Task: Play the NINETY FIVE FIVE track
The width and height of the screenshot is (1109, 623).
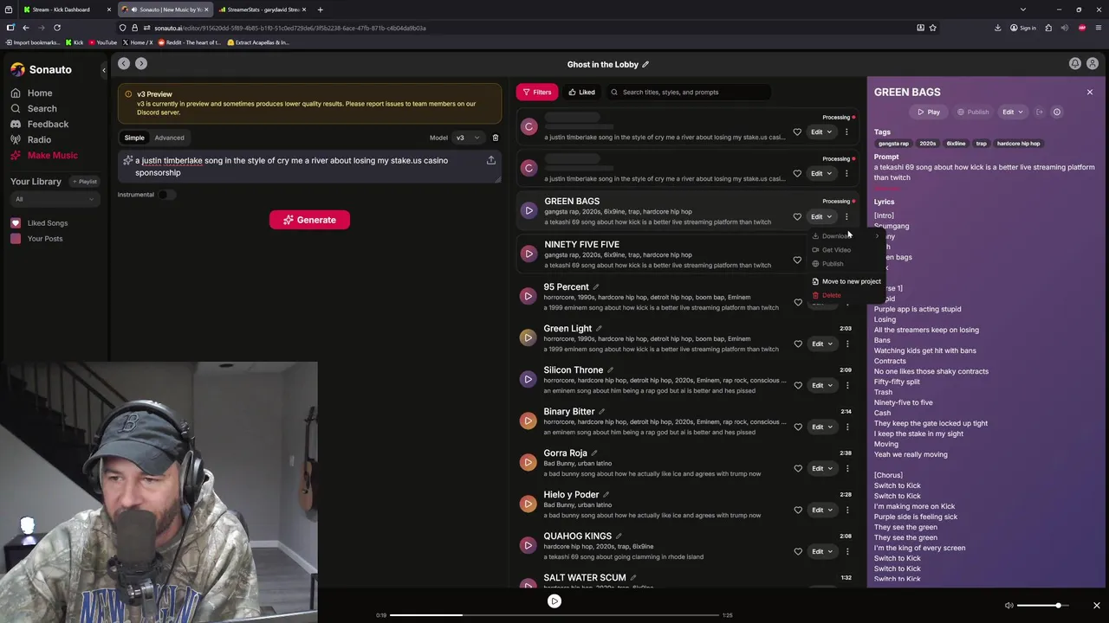Action: click(x=529, y=254)
